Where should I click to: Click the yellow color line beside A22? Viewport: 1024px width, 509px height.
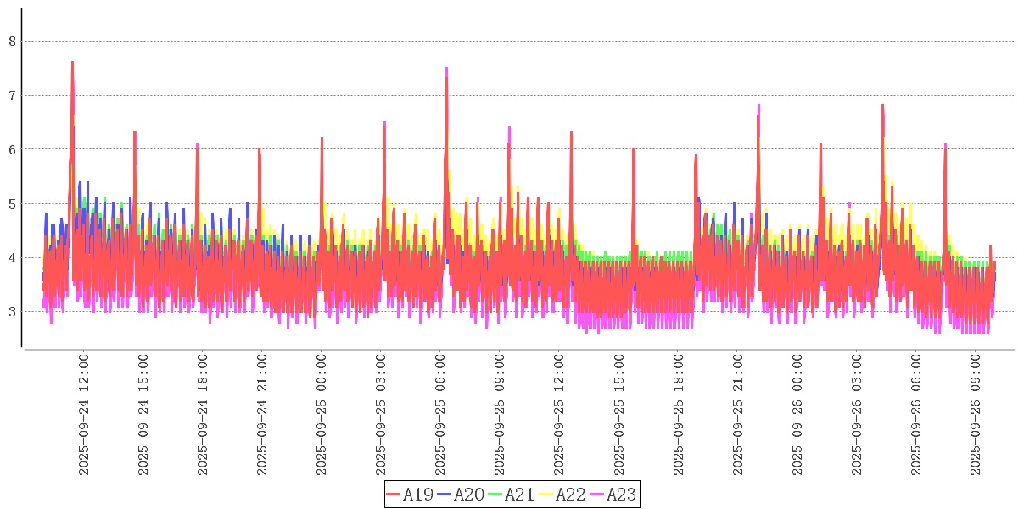tap(546, 495)
